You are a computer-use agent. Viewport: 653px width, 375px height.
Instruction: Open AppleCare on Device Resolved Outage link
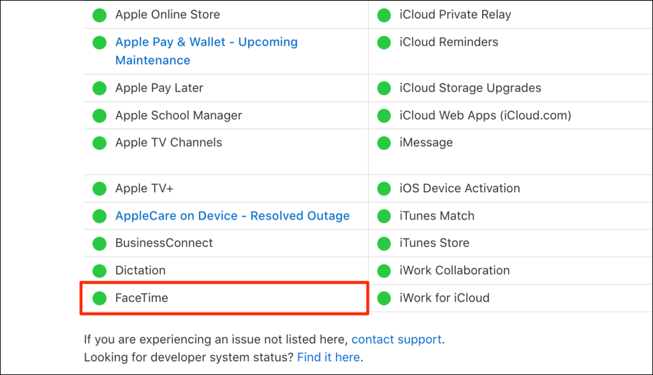(x=232, y=216)
